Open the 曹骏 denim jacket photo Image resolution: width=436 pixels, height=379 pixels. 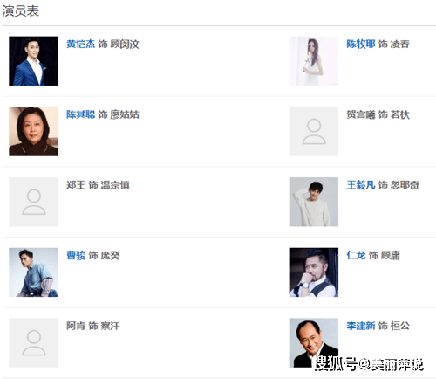tap(33, 272)
